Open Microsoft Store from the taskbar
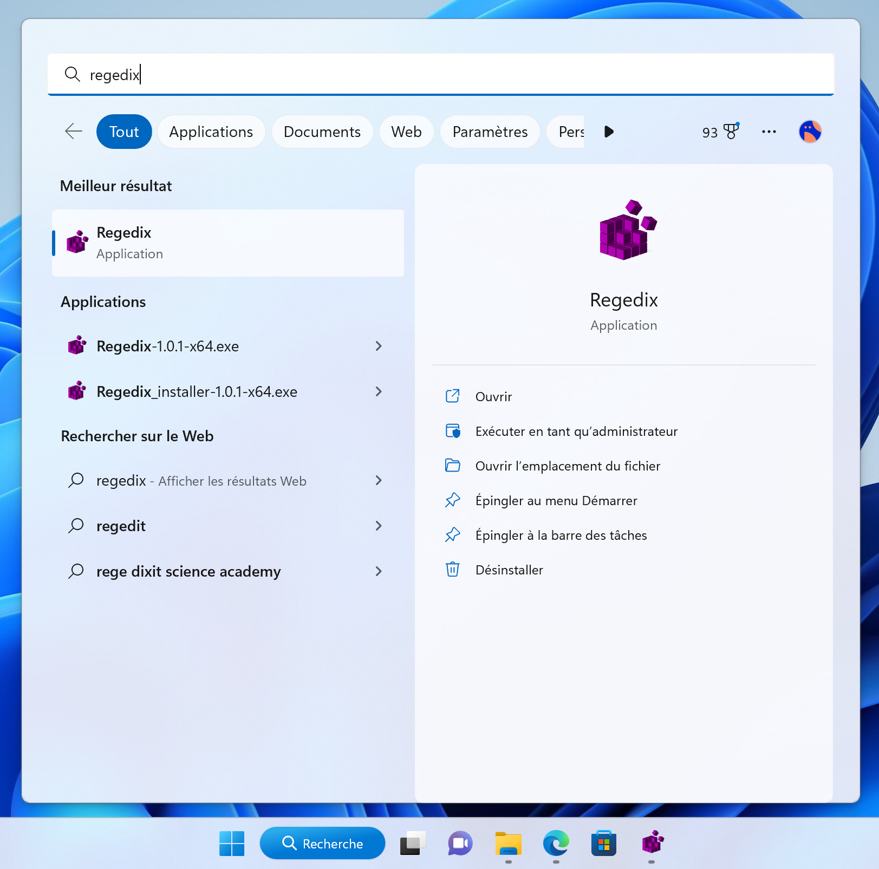The width and height of the screenshot is (879, 869). (604, 844)
